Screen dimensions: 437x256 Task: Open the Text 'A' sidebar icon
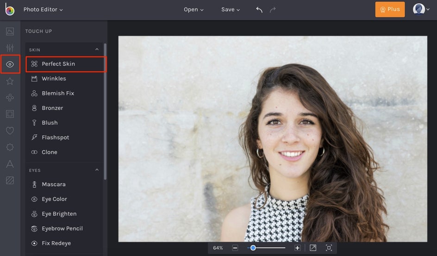10,164
